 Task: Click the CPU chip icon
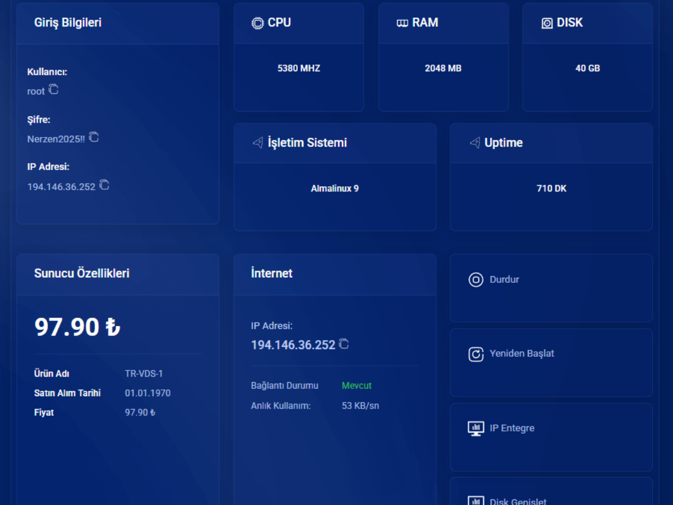(x=257, y=23)
